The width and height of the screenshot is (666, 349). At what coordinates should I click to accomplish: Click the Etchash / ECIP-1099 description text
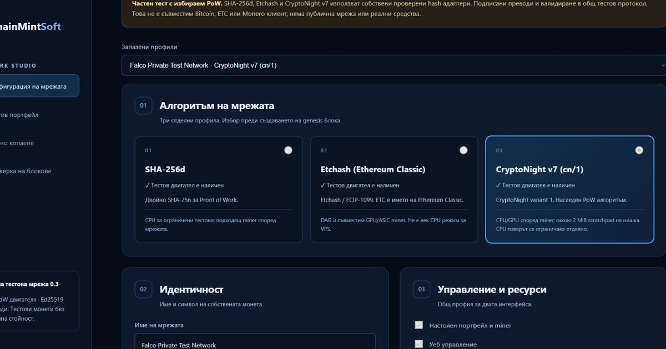tap(392, 200)
